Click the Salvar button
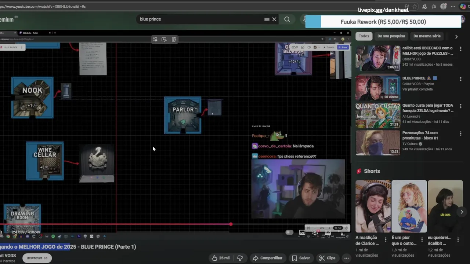The height and width of the screenshot is (264, 470). click(x=301, y=258)
